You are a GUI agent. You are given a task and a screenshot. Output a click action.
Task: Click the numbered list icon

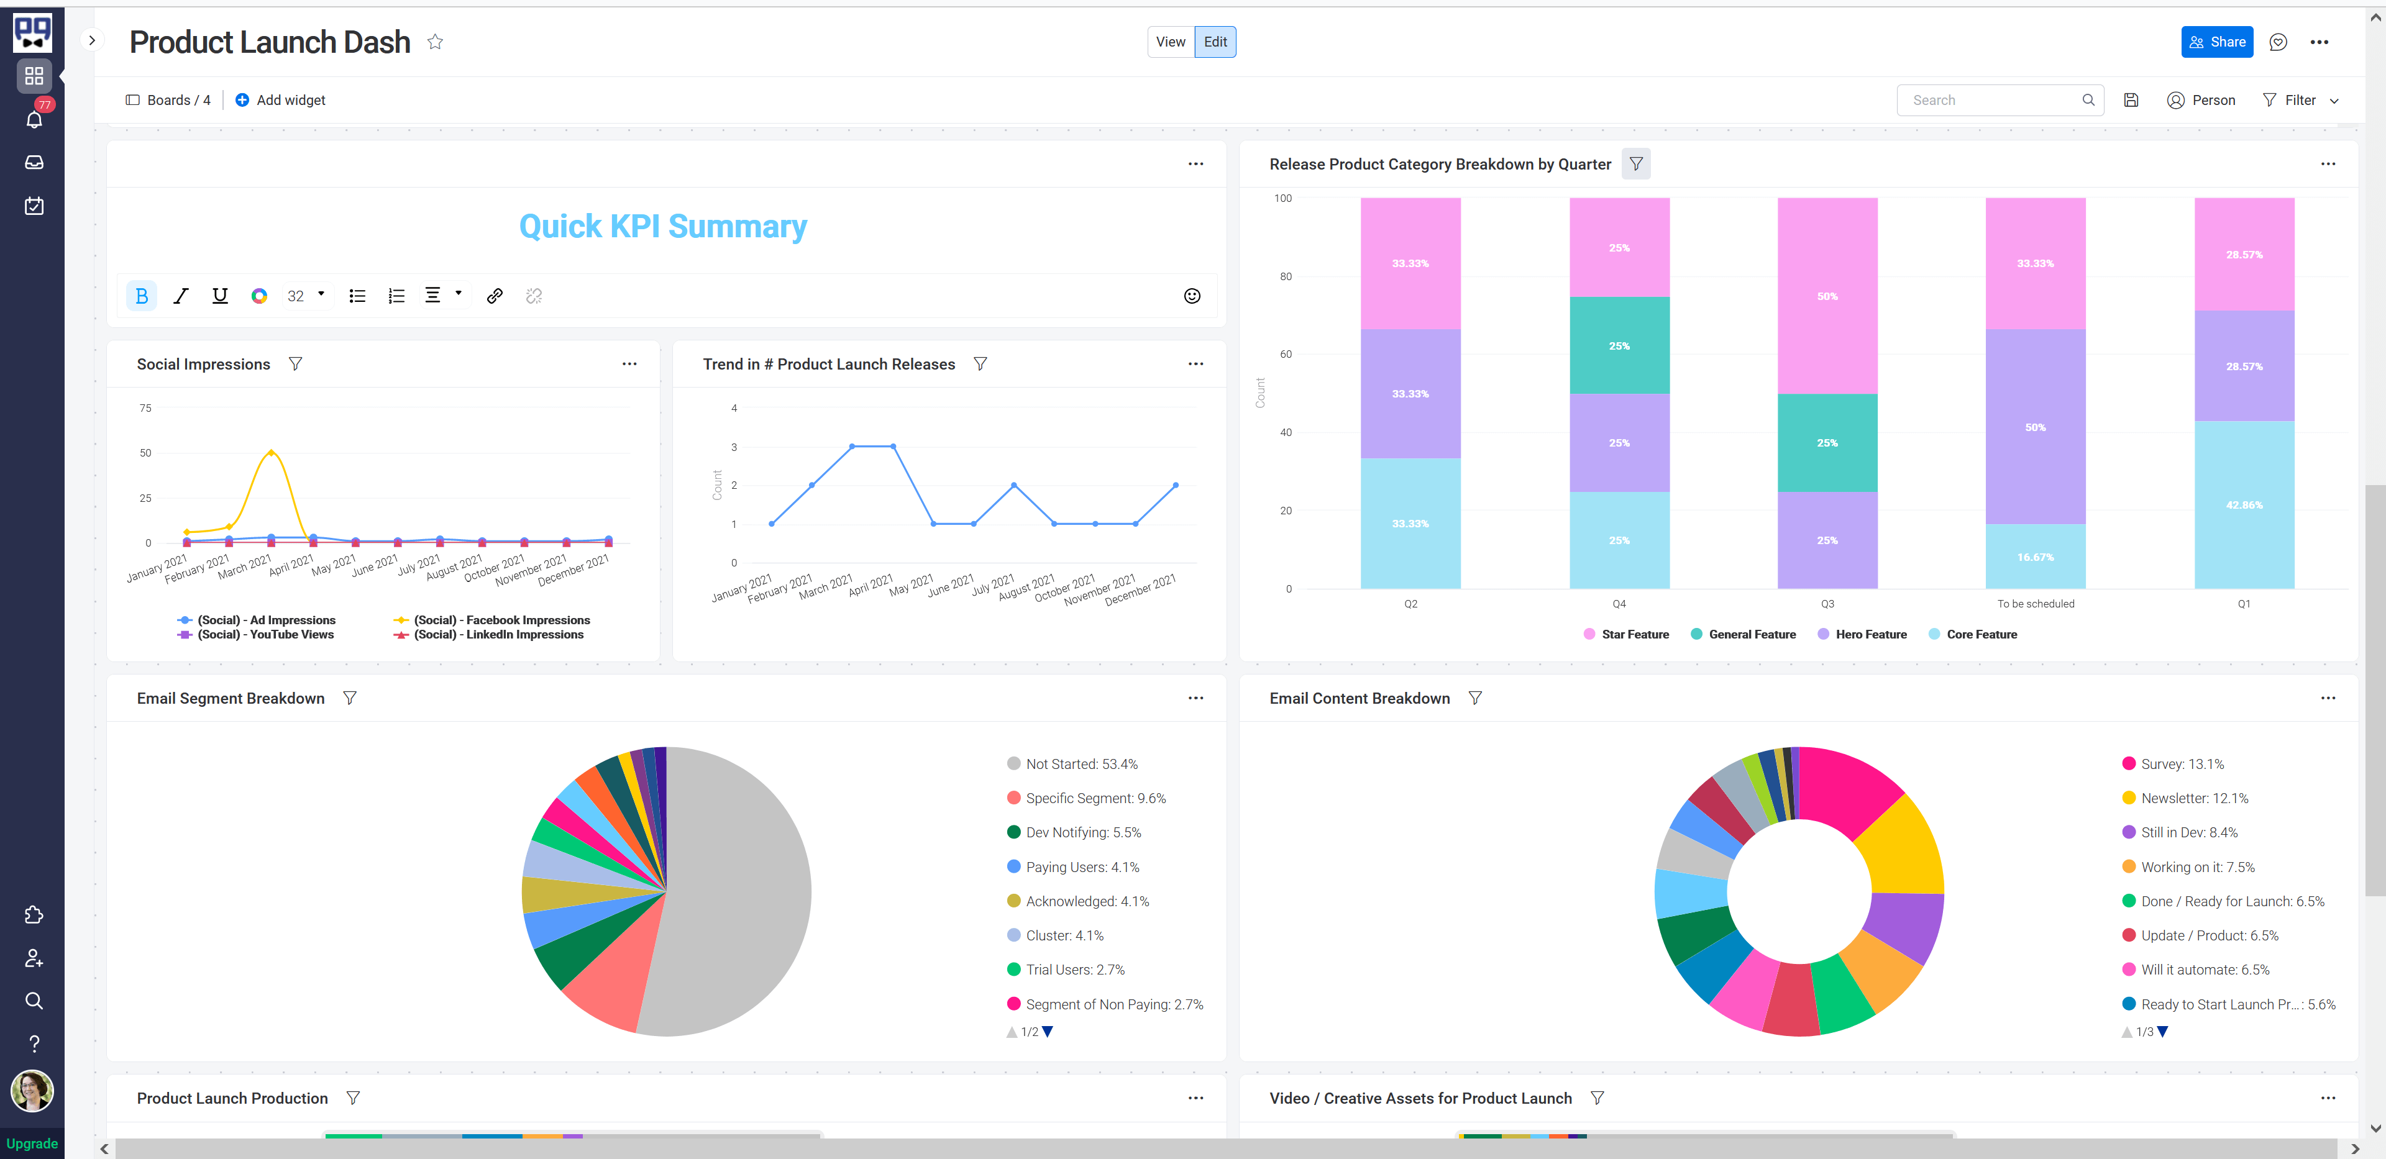click(x=396, y=295)
